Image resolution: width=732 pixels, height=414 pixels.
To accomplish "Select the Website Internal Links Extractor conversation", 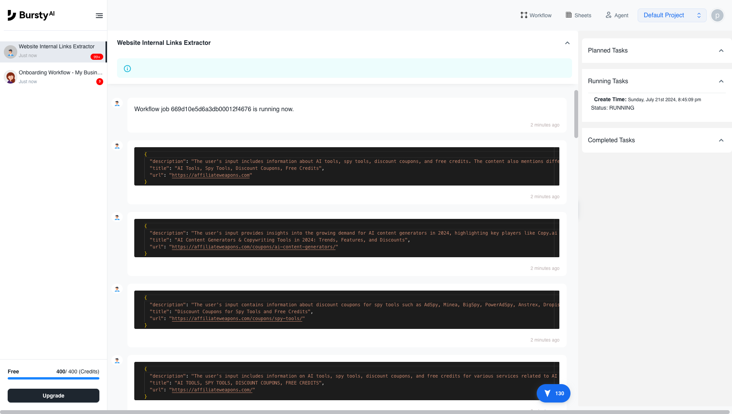I will tap(54, 51).
